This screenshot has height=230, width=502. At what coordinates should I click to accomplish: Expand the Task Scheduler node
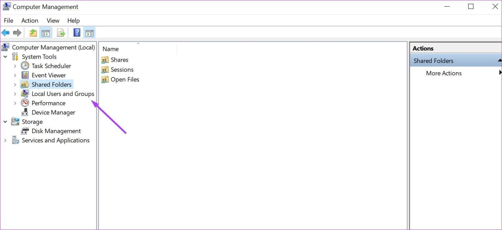pos(15,66)
